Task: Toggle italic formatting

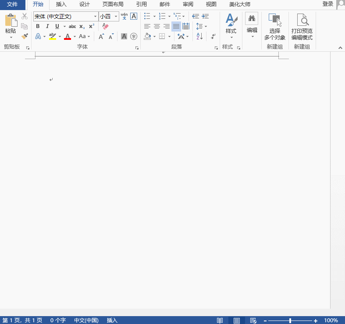Action: (x=47, y=26)
